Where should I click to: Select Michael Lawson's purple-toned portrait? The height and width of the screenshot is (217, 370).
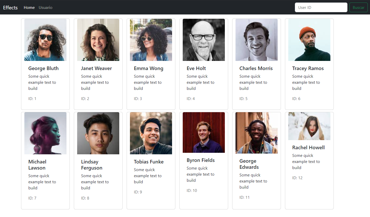pos(45,133)
